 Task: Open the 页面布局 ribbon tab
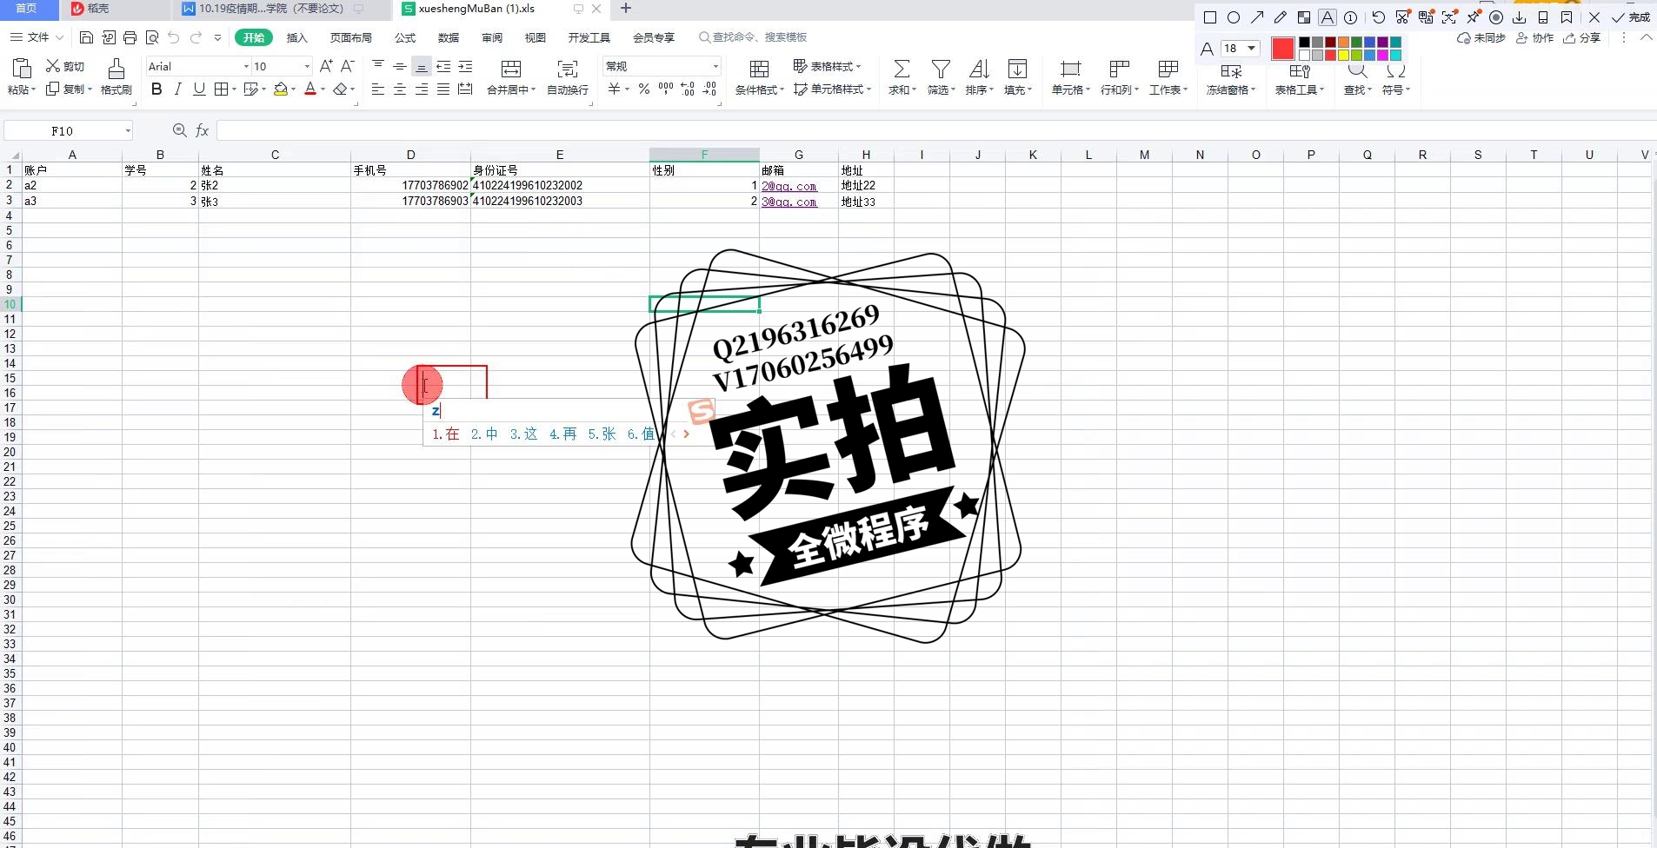tap(351, 37)
